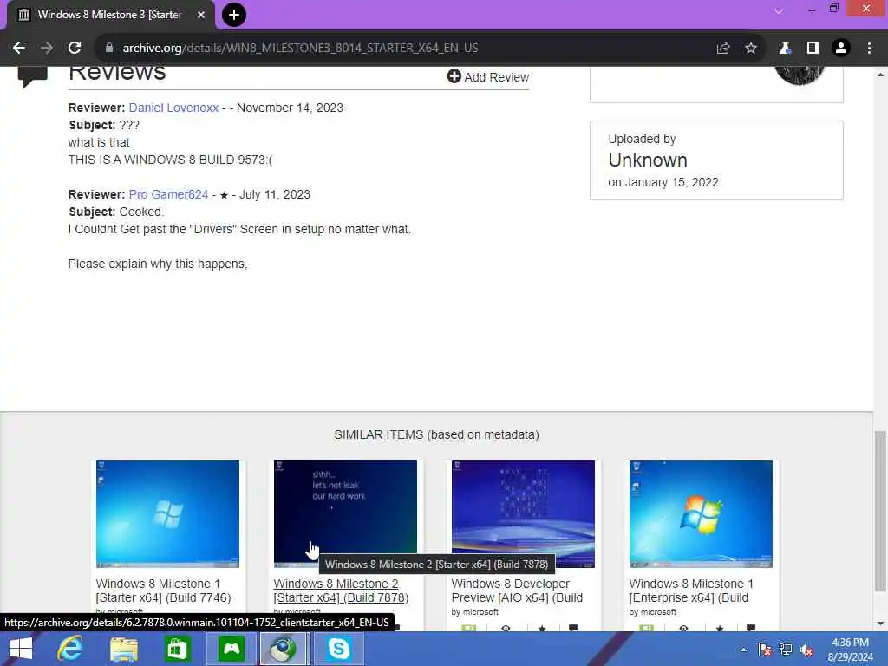
Task: Open Windows 8 Milestone 1 Enterprise title link
Action: click(691, 591)
